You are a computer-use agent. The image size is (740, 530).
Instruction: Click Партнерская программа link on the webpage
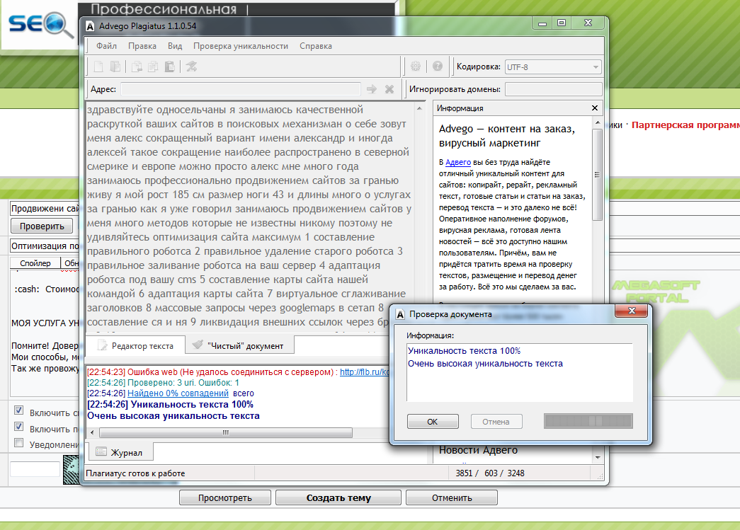pos(685,125)
